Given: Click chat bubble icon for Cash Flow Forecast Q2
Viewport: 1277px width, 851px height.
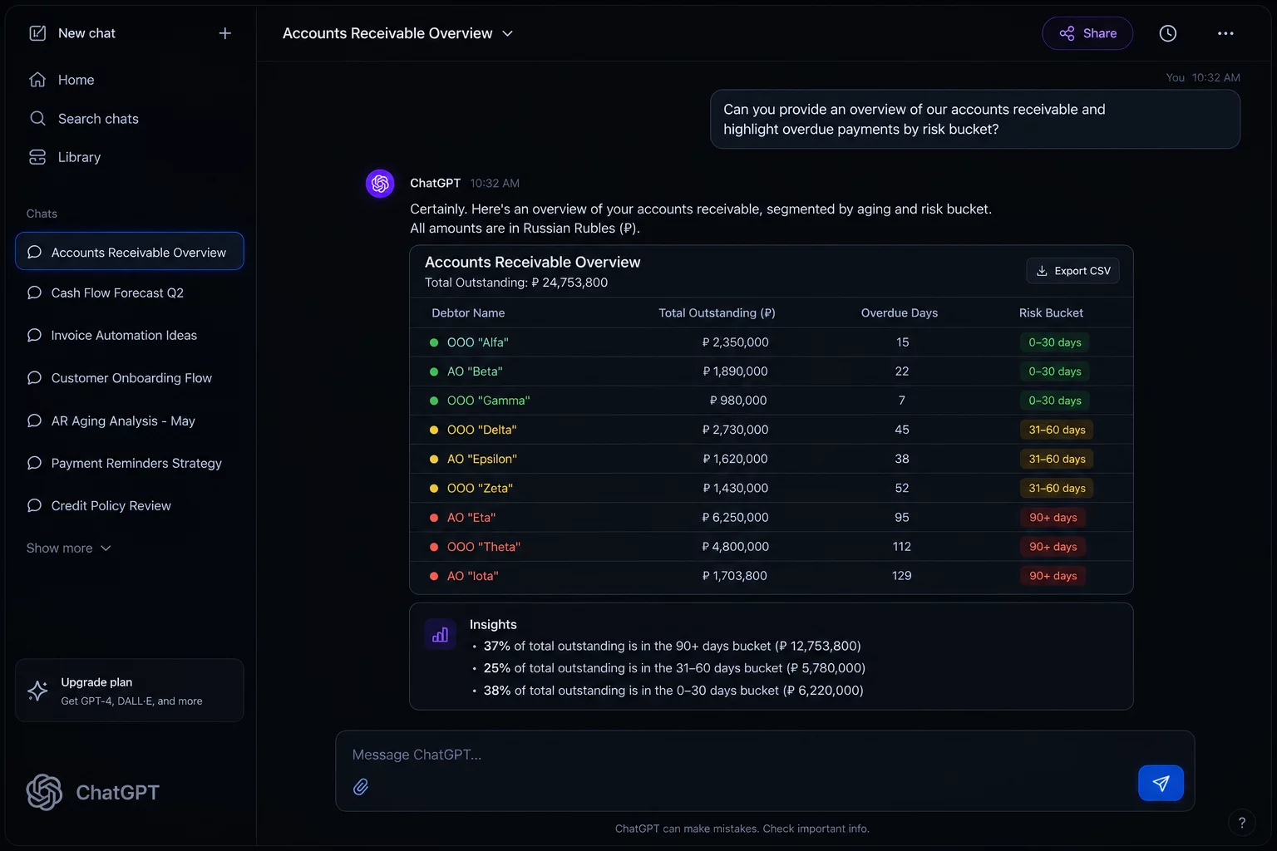Looking at the screenshot, I should tap(34, 293).
